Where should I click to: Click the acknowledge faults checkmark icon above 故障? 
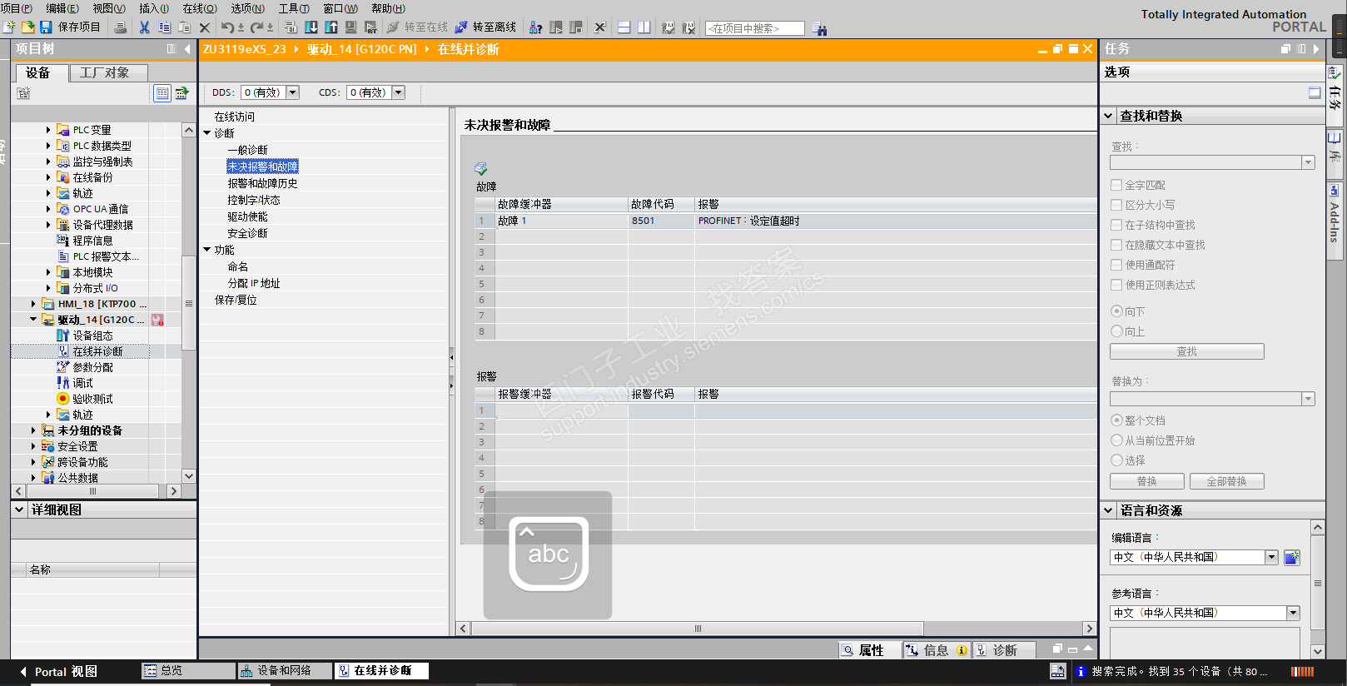pyautogui.click(x=481, y=169)
